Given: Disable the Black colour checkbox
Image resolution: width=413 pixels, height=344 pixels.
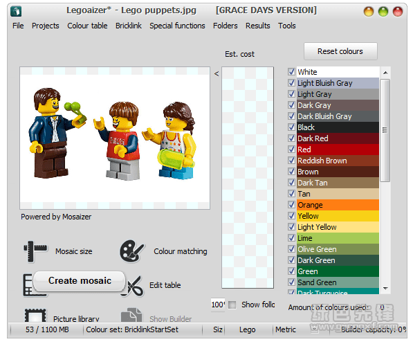Looking at the screenshot, I should point(291,127).
